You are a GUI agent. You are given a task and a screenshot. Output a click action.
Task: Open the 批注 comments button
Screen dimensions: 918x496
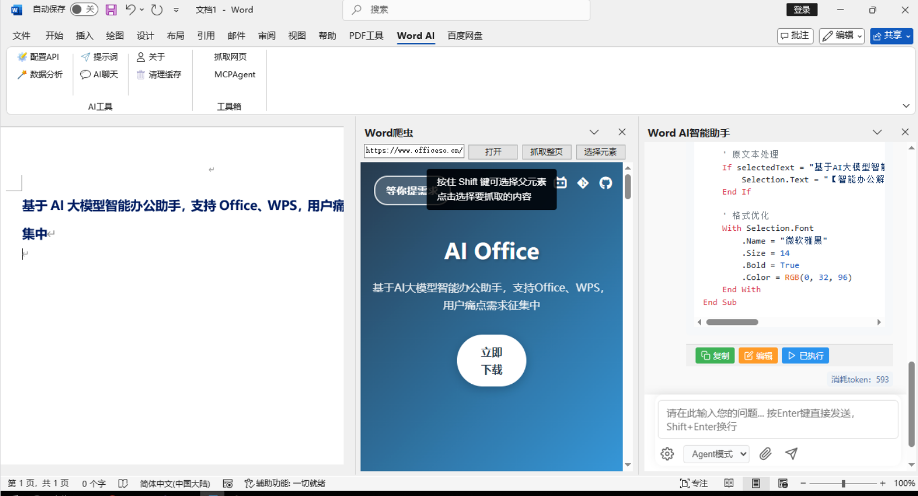click(x=795, y=36)
